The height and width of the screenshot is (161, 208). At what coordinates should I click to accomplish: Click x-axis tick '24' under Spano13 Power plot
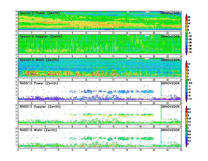181,33
